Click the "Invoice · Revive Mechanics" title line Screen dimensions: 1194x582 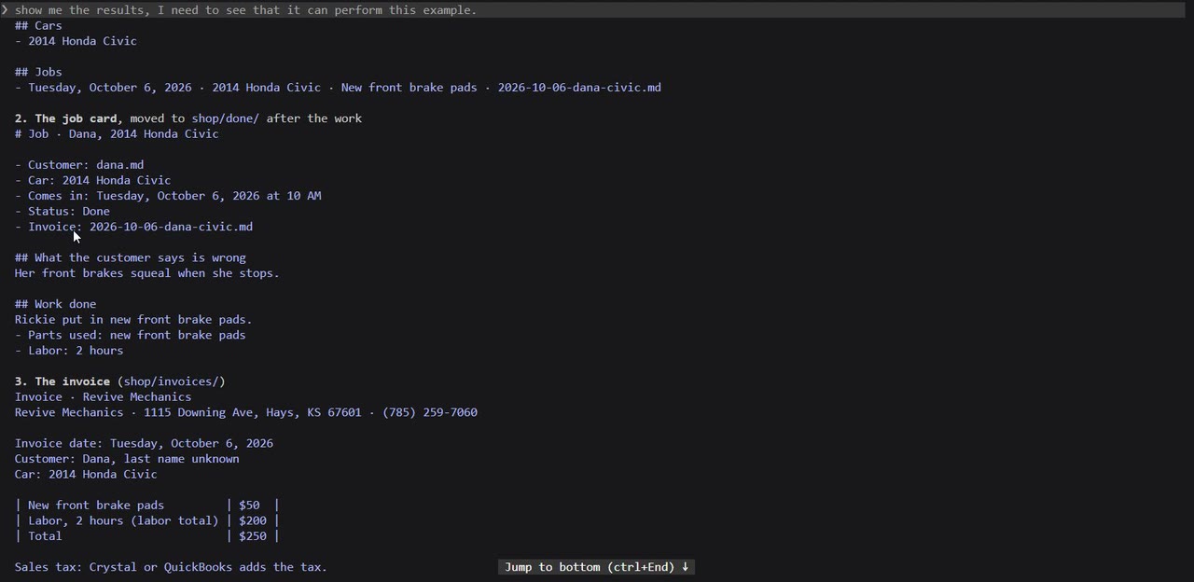[103, 396]
